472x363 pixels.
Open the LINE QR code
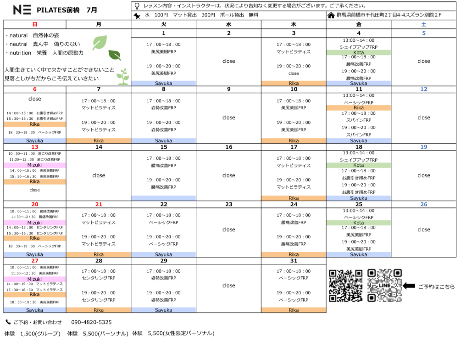(385, 285)
